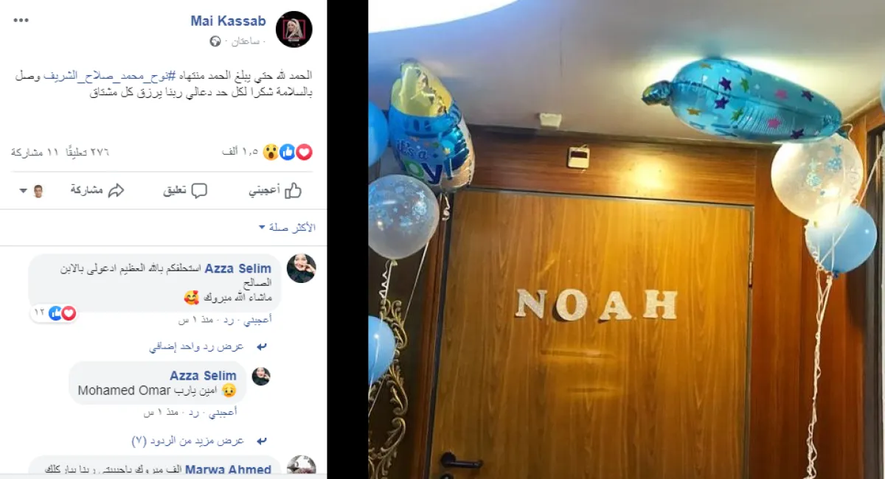Like Azza Selim's first comment
Viewport: 885px width, 479px height.
click(x=257, y=319)
